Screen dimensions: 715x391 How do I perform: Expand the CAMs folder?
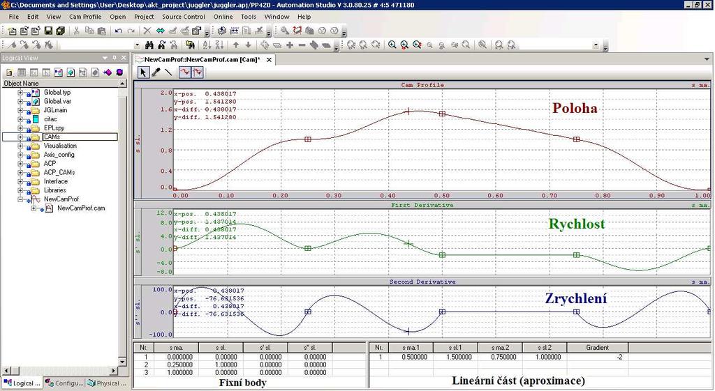point(20,137)
